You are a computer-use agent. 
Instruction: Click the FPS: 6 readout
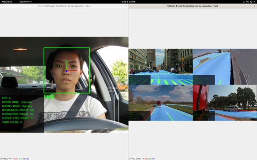[x=6, y=98]
